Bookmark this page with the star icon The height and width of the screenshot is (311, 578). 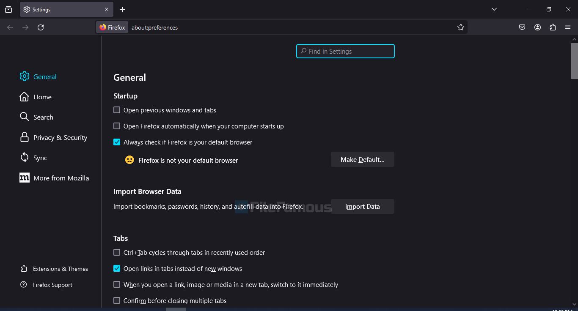pyautogui.click(x=461, y=27)
